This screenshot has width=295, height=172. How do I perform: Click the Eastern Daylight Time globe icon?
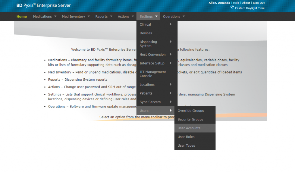(x=232, y=7)
